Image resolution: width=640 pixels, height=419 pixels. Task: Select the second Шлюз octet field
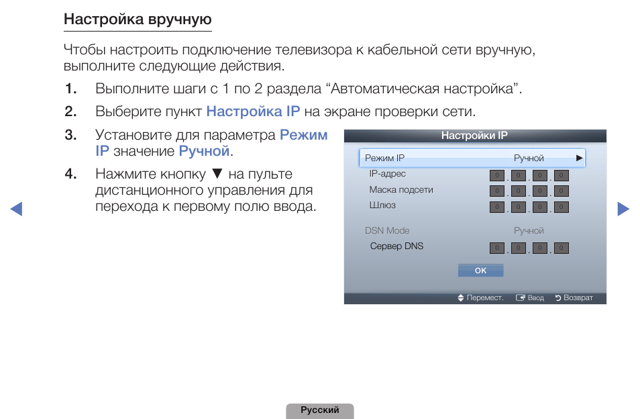coord(518,207)
